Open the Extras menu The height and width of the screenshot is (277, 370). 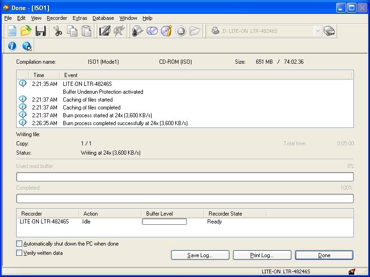pyautogui.click(x=80, y=18)
